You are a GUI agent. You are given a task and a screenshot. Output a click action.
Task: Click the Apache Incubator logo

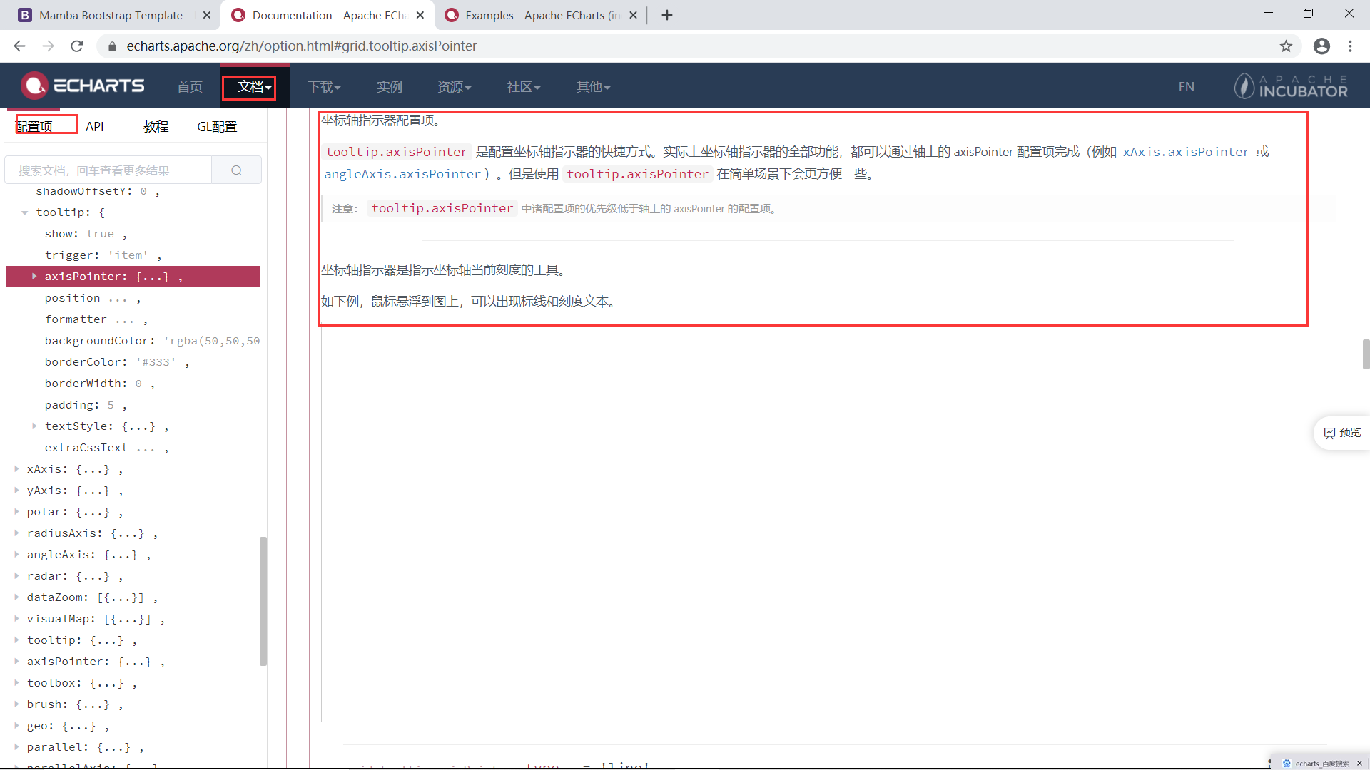pyautogui.click(x=1291, y=86)
